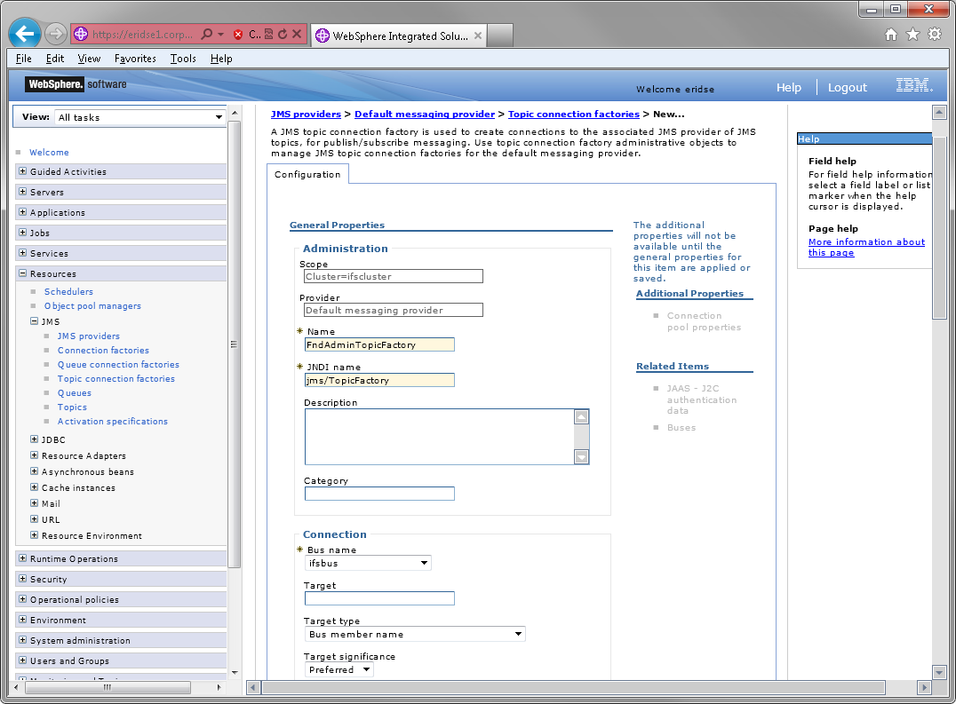Expand the Mail node
Screen dimensions: 956x704
34,503
